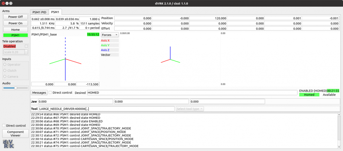Click the 3D base frame axes view
Screen dimensions: 343x151
[65, 59]
